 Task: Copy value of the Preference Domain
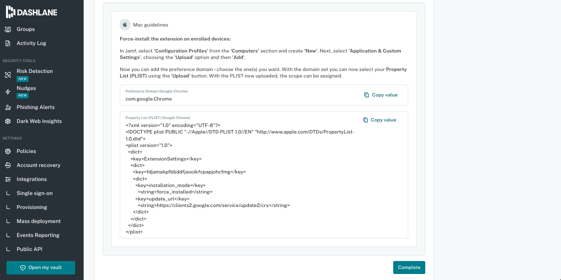[x=381, y=95]
